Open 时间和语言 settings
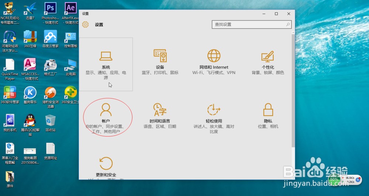Screen dimensions: 369x196 click(x=160, y=115)
